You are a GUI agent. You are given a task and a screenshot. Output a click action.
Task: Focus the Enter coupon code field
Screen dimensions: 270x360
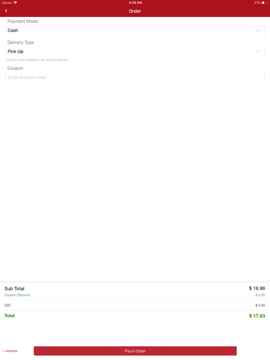click(135, 77)
